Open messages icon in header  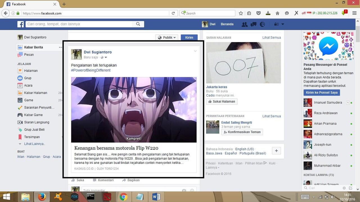tap(254, 24)
